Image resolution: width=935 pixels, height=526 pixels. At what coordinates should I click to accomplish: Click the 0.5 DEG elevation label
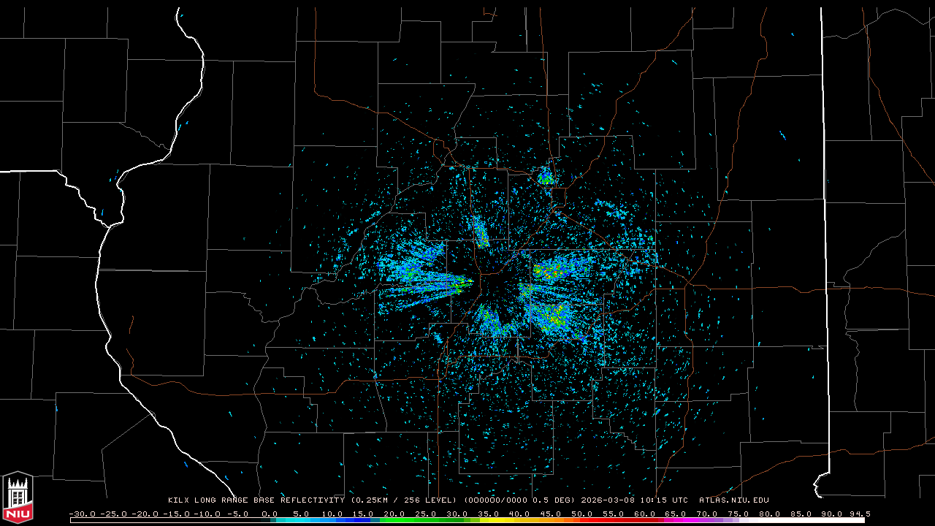pyautogui.click(x=557, y=500)
